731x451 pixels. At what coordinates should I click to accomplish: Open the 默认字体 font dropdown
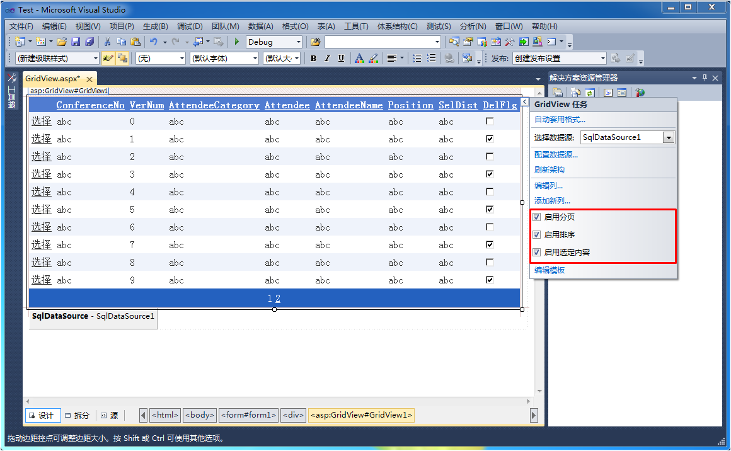point(255,58)
